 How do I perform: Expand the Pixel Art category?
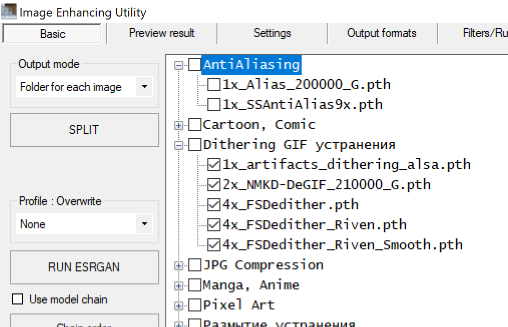point(178,304)
